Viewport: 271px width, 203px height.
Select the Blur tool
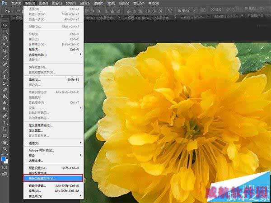click(x=5, y=103)
